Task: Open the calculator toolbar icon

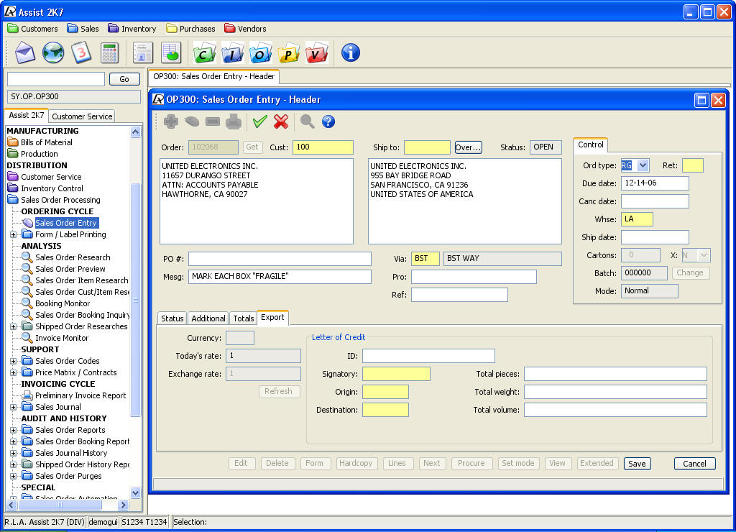Action: [109, 52]
